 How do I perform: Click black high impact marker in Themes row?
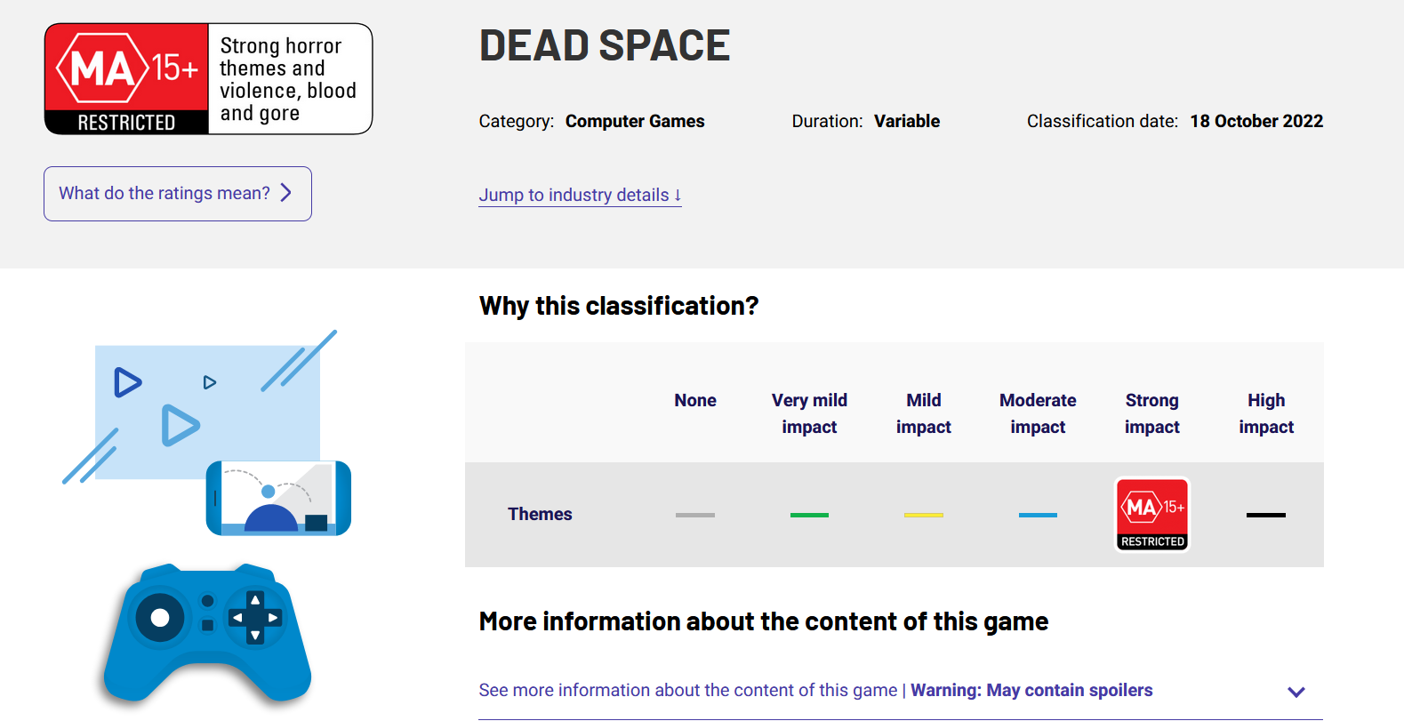coord(1266,515)
